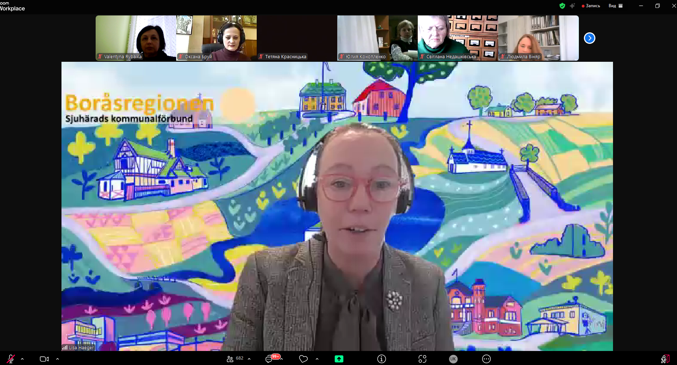The width and height of the screenshot is (677, 365).
Task: Open the Participants panel showing 682
Action: [x=235, y=359]
